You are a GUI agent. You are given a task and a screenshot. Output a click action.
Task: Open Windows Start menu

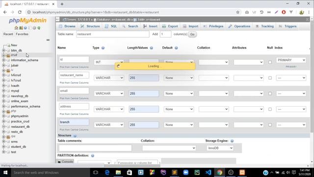point(5,173)
